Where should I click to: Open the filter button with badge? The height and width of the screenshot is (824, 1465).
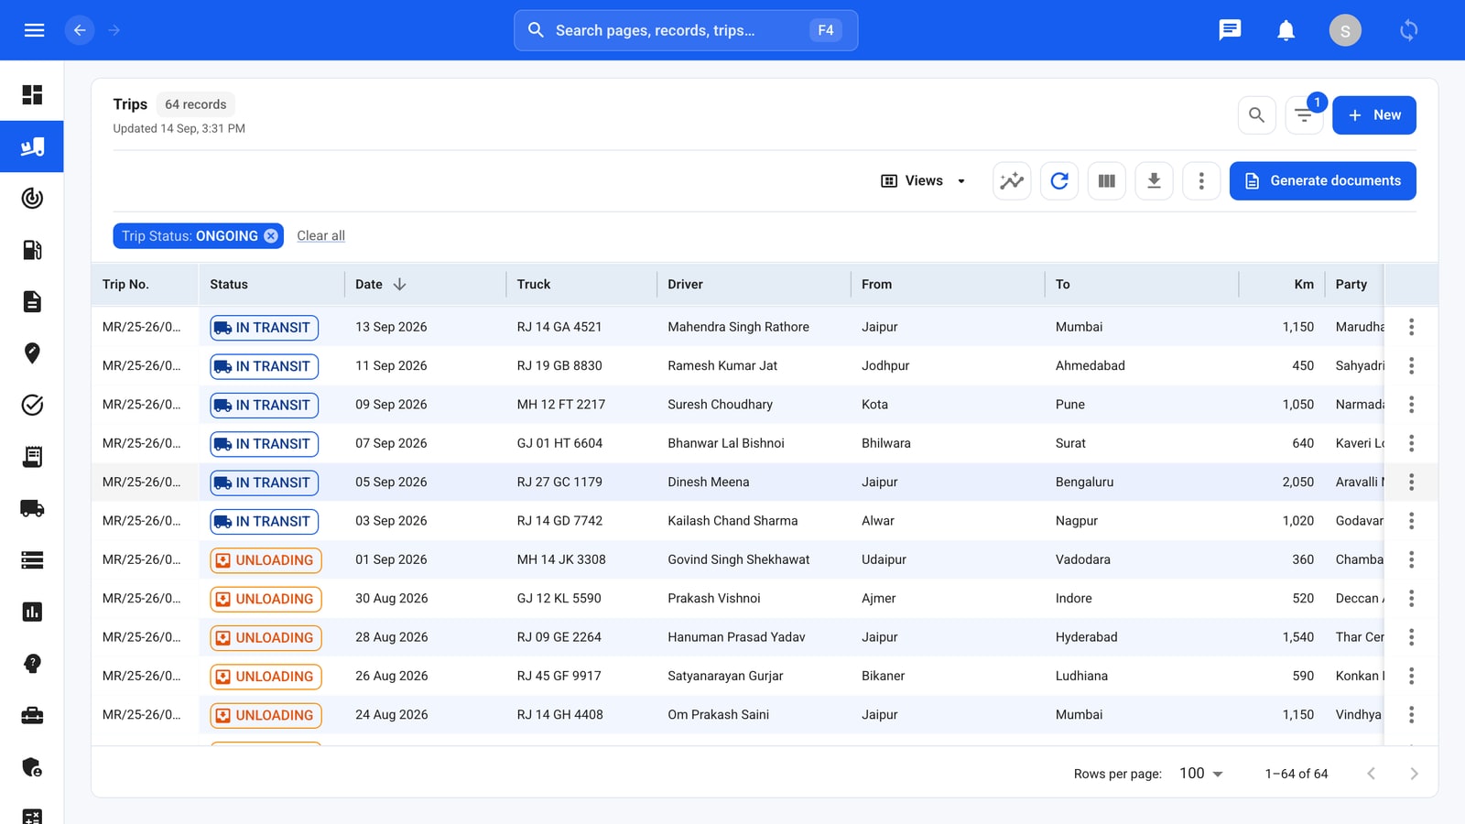1304,115
